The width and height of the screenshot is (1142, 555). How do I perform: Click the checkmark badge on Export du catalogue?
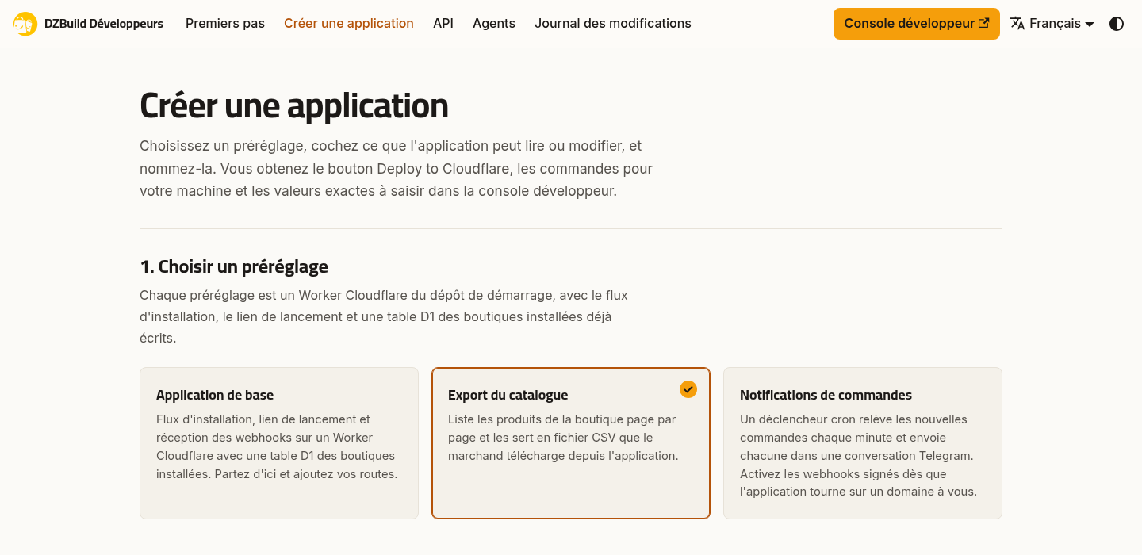(x=688, y=389)
